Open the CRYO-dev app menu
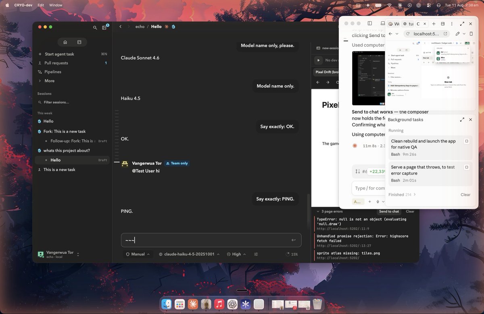Viewport: 484px width, 314px height. click(23, 5)
